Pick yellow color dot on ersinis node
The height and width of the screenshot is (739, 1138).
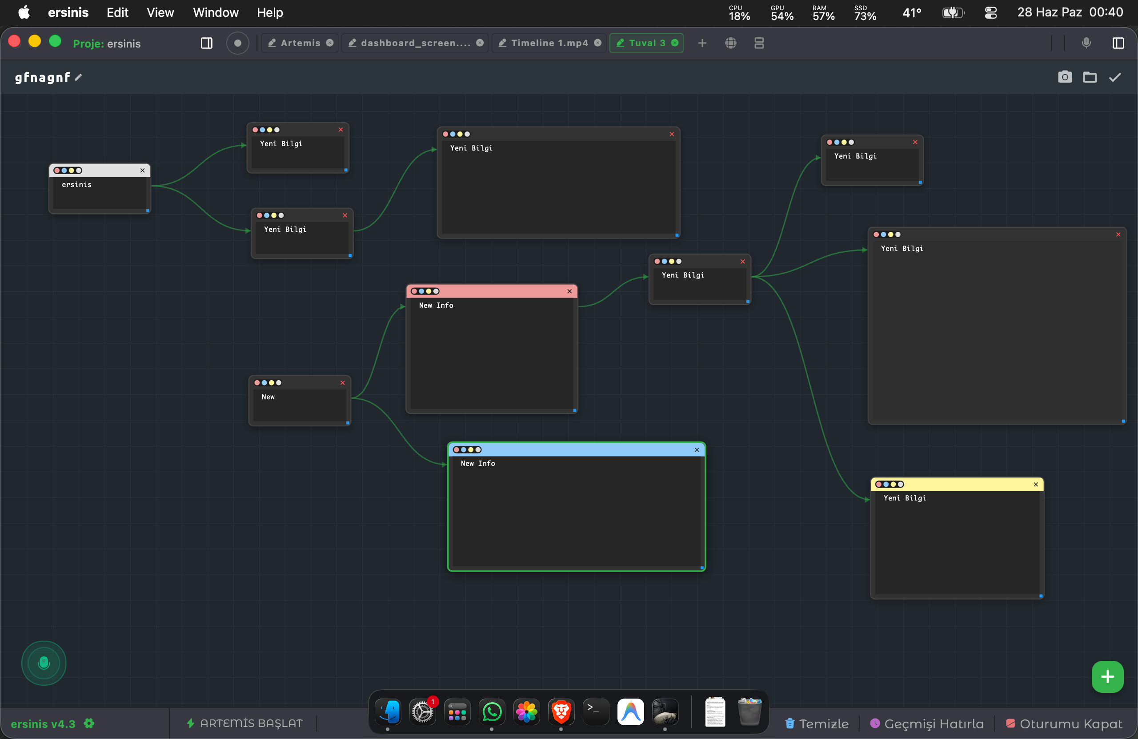coord(72,171)
